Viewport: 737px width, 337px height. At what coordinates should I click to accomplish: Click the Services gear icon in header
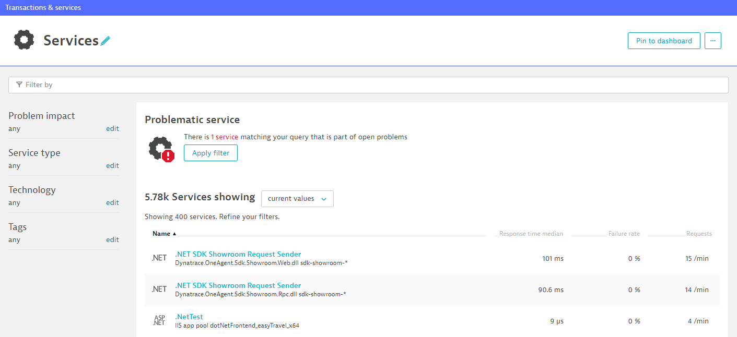click(x=24, y=40)
